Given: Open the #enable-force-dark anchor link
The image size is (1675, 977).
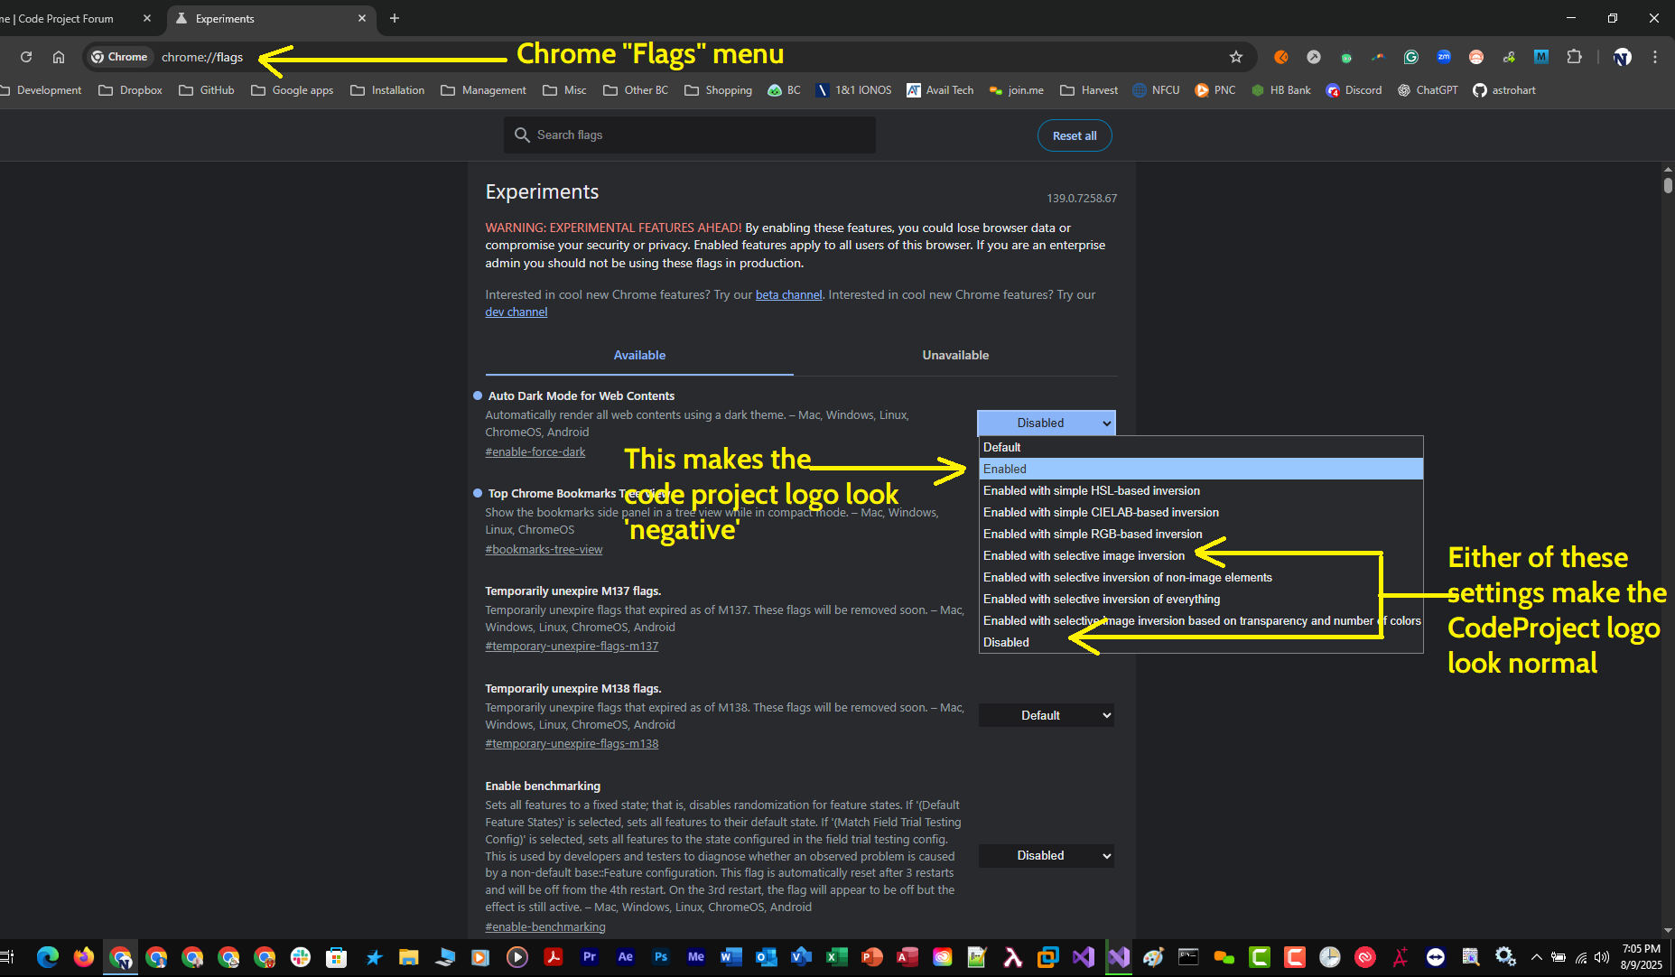Looking at the screenshot, I should pos(535,451).
